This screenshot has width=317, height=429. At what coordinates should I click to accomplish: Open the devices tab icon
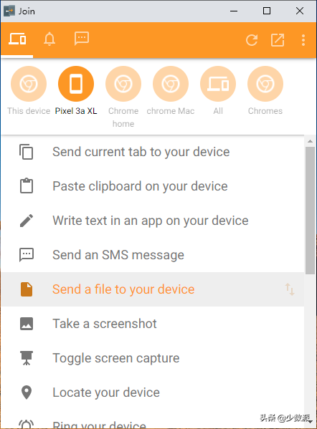tap(17, 39)
